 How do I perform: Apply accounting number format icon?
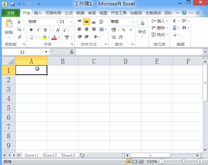coord(114,30)
